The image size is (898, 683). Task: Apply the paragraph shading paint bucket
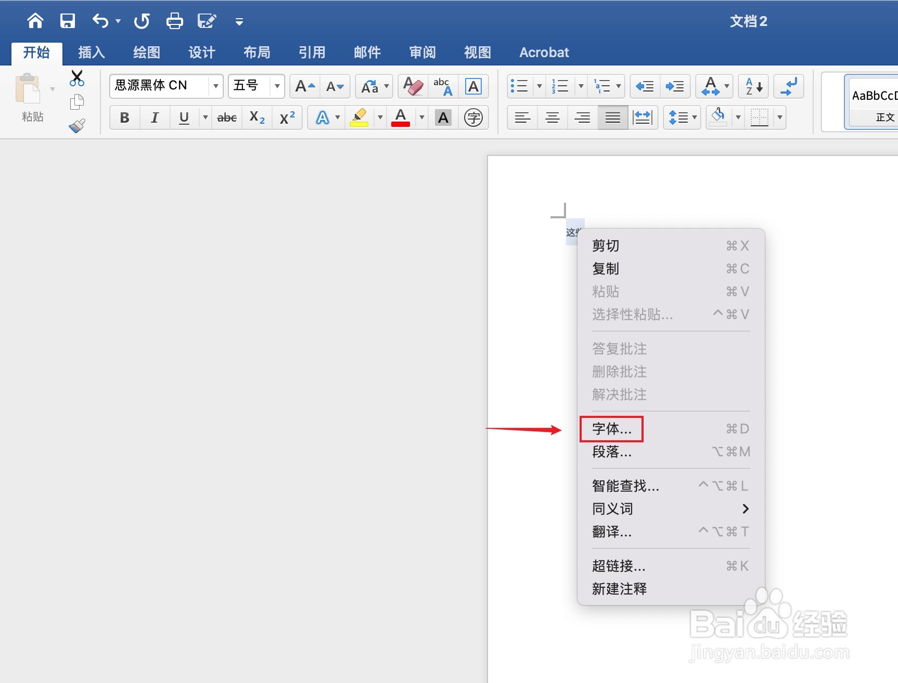(x=719, y=117)
